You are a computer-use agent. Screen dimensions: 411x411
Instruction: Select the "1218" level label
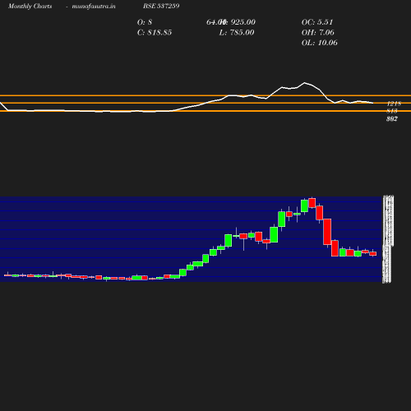pyautogui.click(x=394, y=104)
